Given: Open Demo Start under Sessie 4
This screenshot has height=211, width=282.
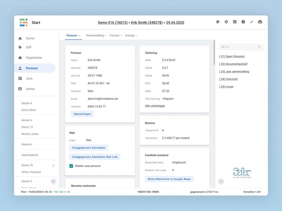Looking at the screenshot, I should (x=28, y=110).
